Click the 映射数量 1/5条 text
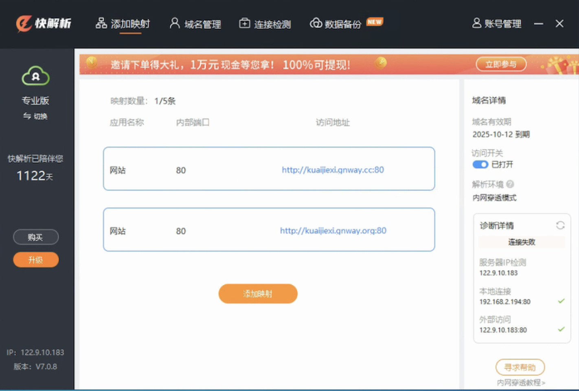 coord(143,101)
